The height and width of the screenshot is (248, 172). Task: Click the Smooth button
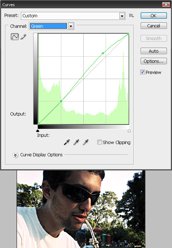tap(154, 38)
